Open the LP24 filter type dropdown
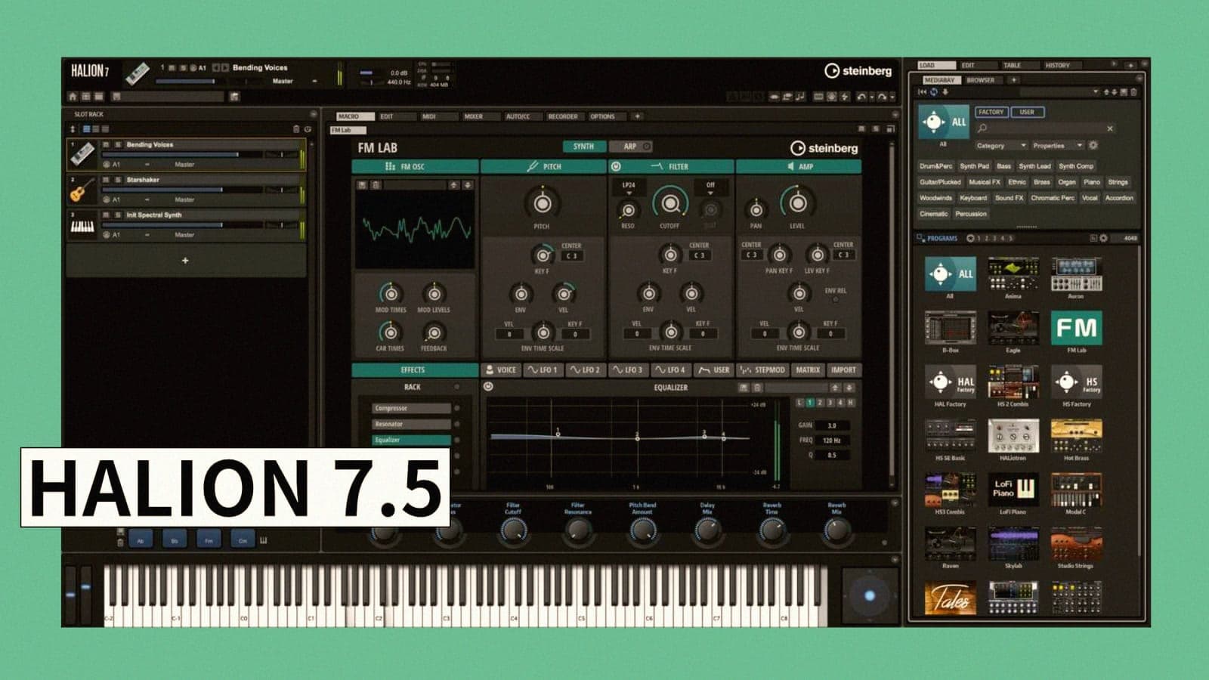 pos(629,187)
